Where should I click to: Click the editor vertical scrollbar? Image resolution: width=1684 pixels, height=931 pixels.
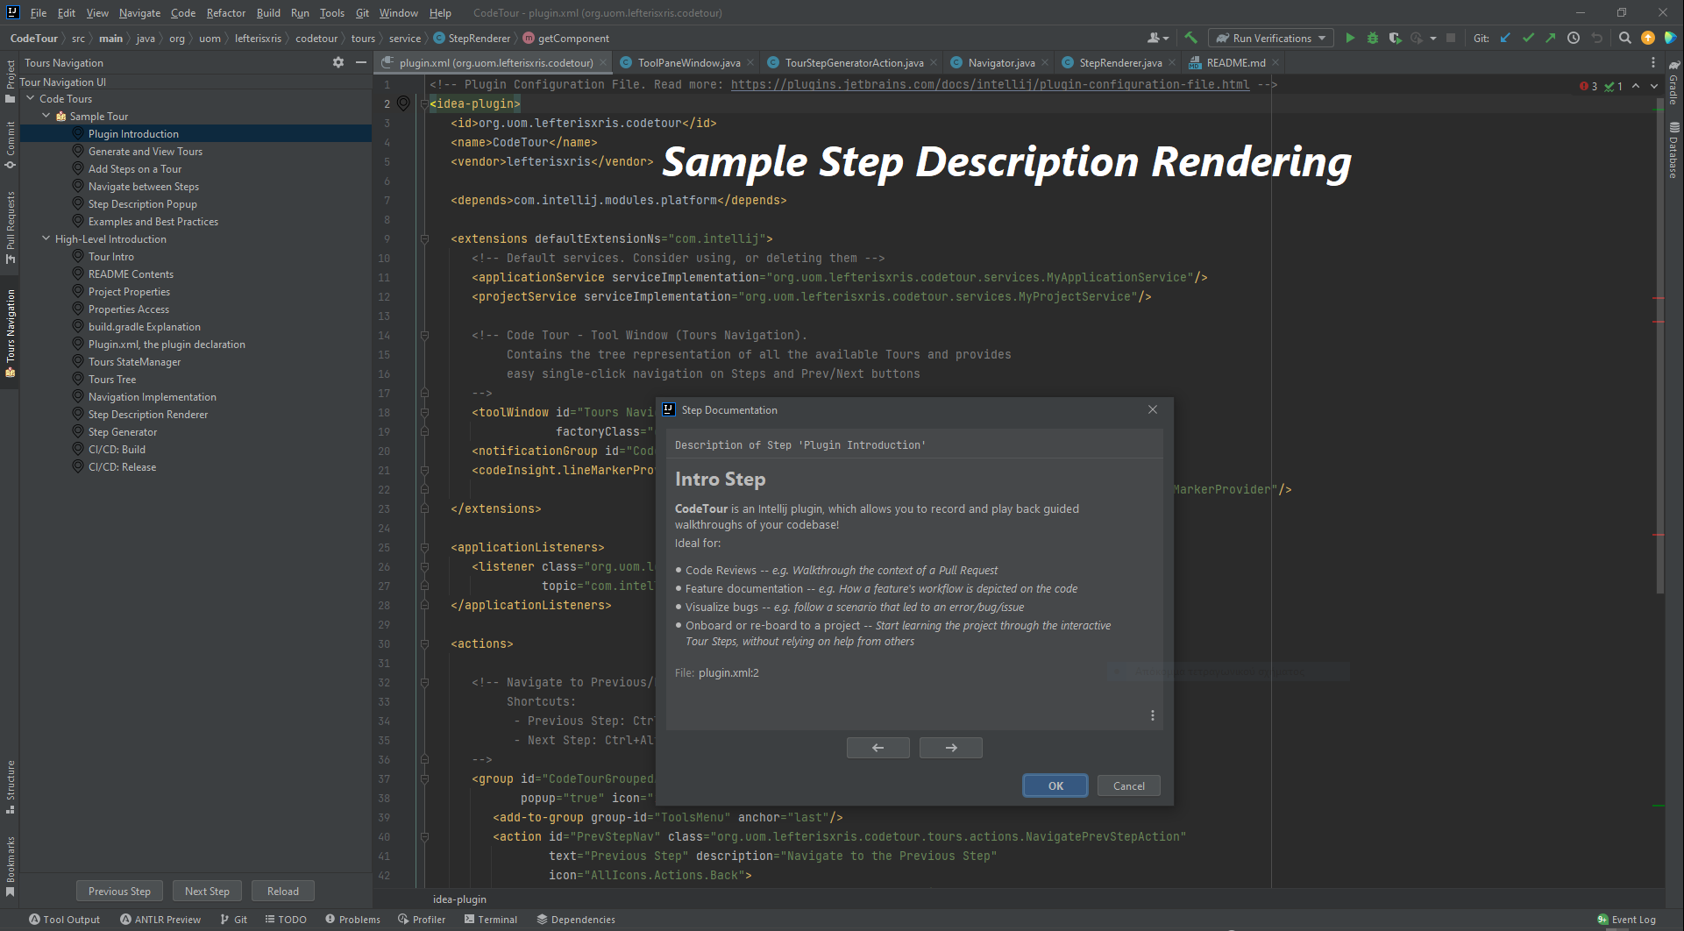tap(1659, 346)
